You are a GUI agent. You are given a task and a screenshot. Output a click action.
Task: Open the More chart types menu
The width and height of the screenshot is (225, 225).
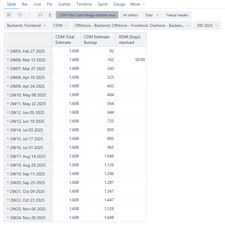click(x=138, y=4)
